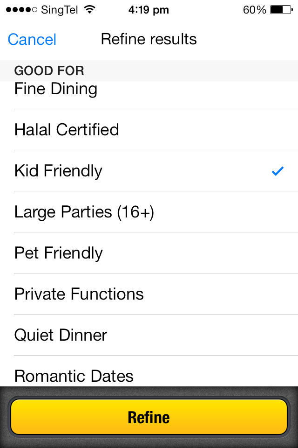The image size is (298, 448).
Task: Tap the GOOD FOR section header
Action: click(49, 71)
